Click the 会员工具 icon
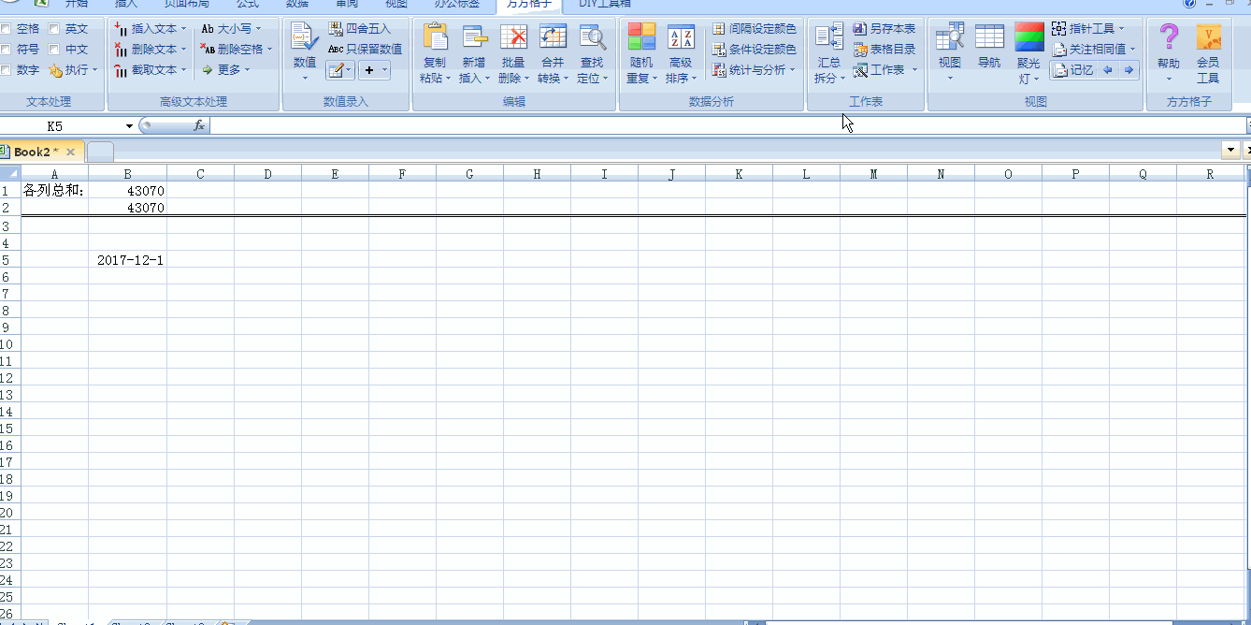This screenshot has height=625, width=1251. [x=1208, y=37]
